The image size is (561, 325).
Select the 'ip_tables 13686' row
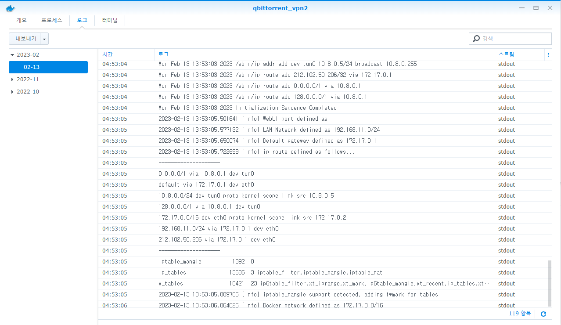(x=323, y=273)
